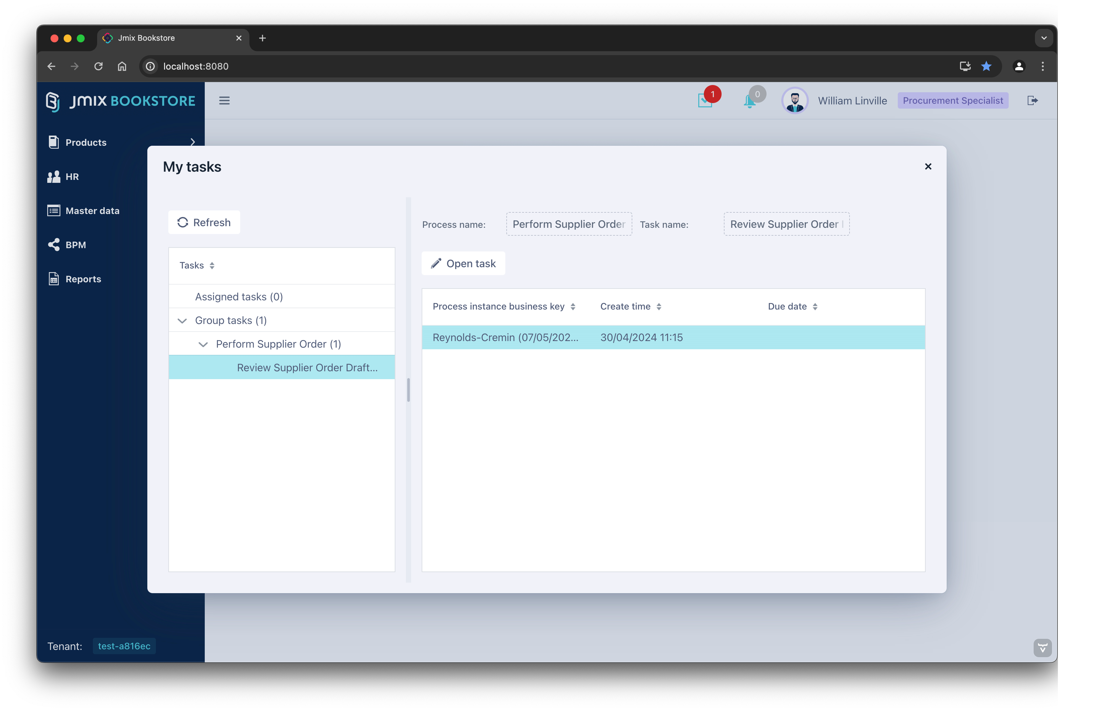
Task: Click the Open task button
Action: pos(463,264)
